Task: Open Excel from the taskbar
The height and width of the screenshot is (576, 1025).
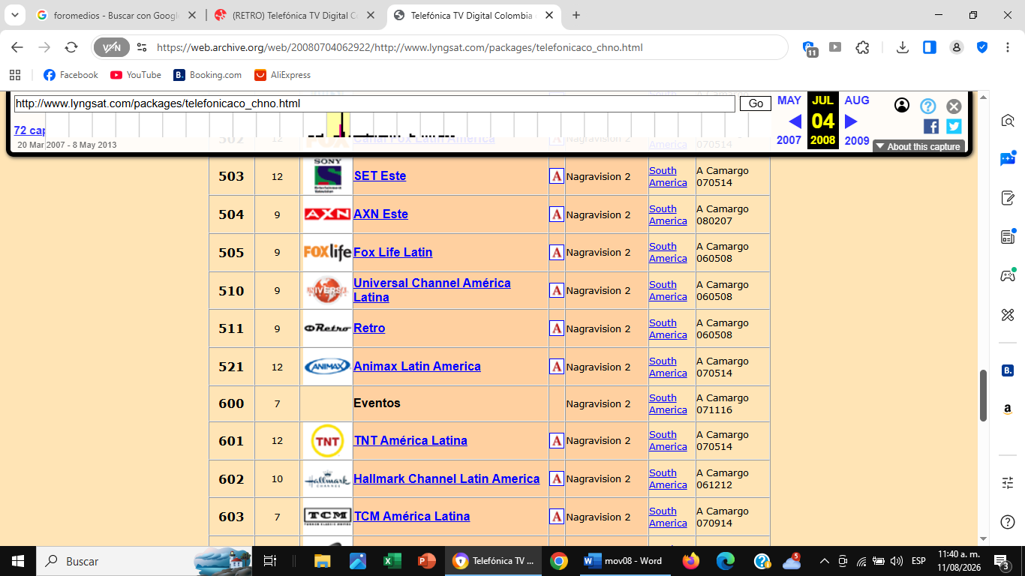Action: pos(392,561)
